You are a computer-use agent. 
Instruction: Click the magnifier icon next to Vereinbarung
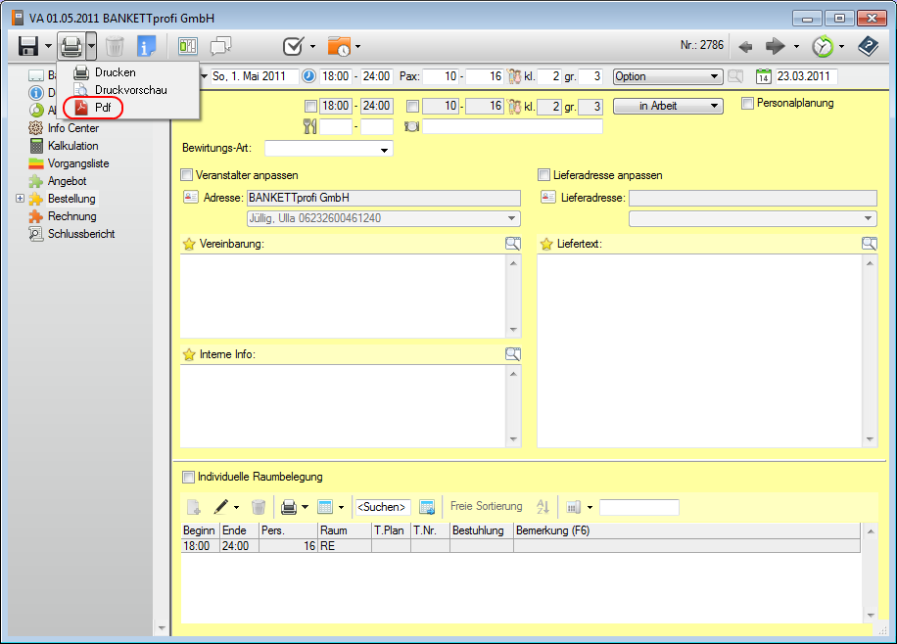(513, 244)
